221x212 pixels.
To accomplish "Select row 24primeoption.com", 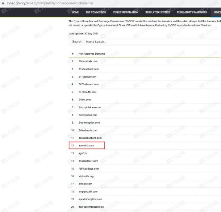I will (145, 122).
